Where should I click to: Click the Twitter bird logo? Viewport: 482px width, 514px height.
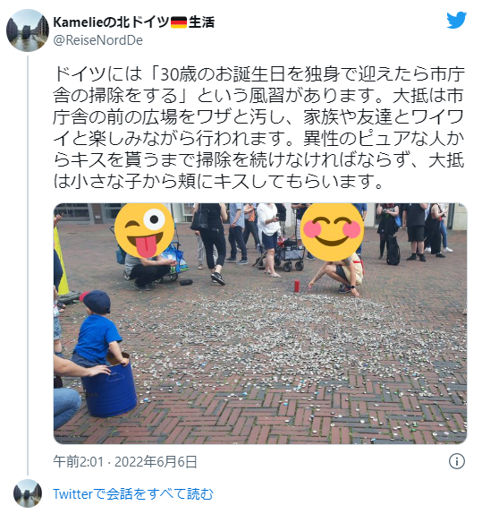tap(456, 20)
